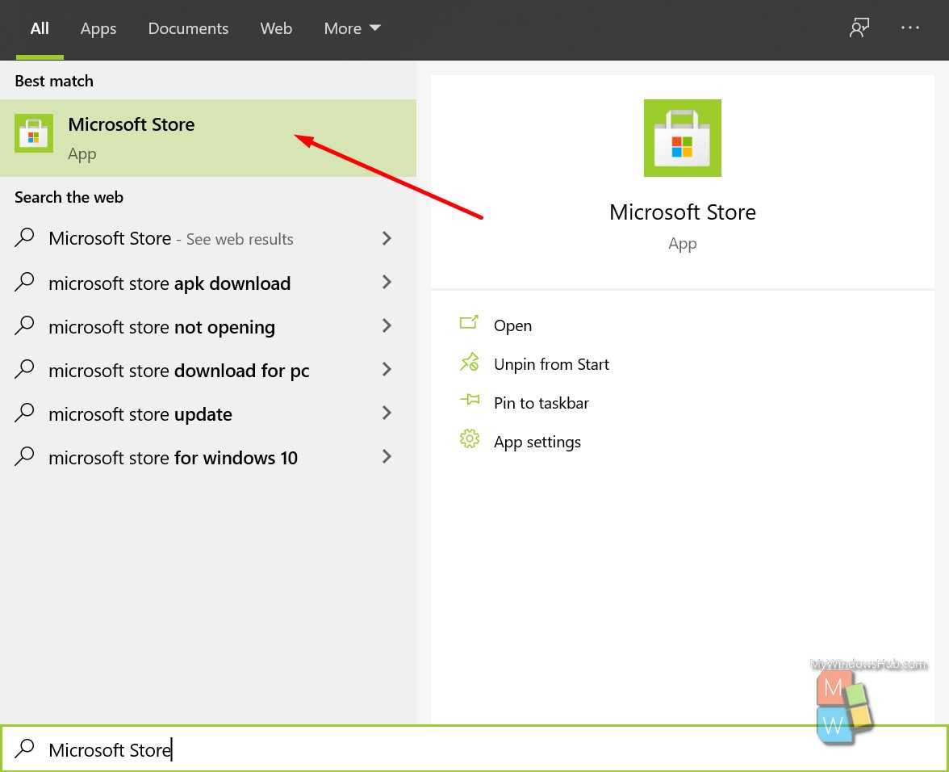Image resolution: width=949 pixels, height=772 pixels.
Task: Click the feedback icon in top bar
Action: coord(859,28)
